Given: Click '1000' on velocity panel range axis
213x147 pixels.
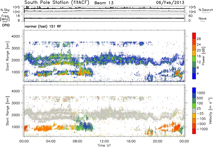Looking at the screenshot, I should pos(16,127).
